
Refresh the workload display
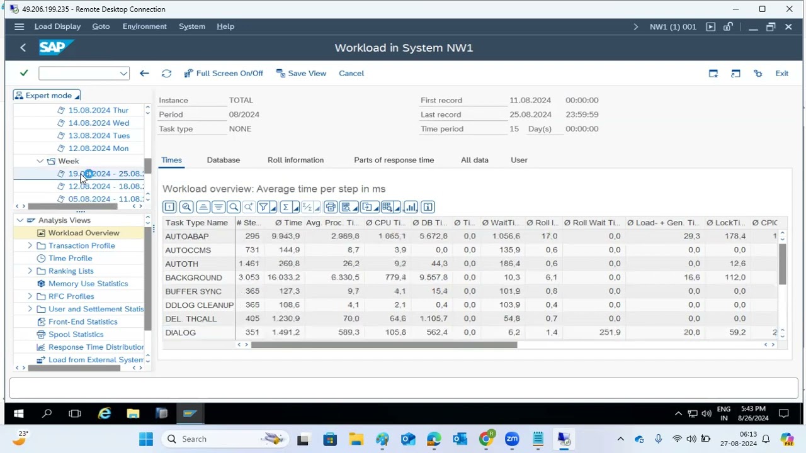tap(166, 74)
